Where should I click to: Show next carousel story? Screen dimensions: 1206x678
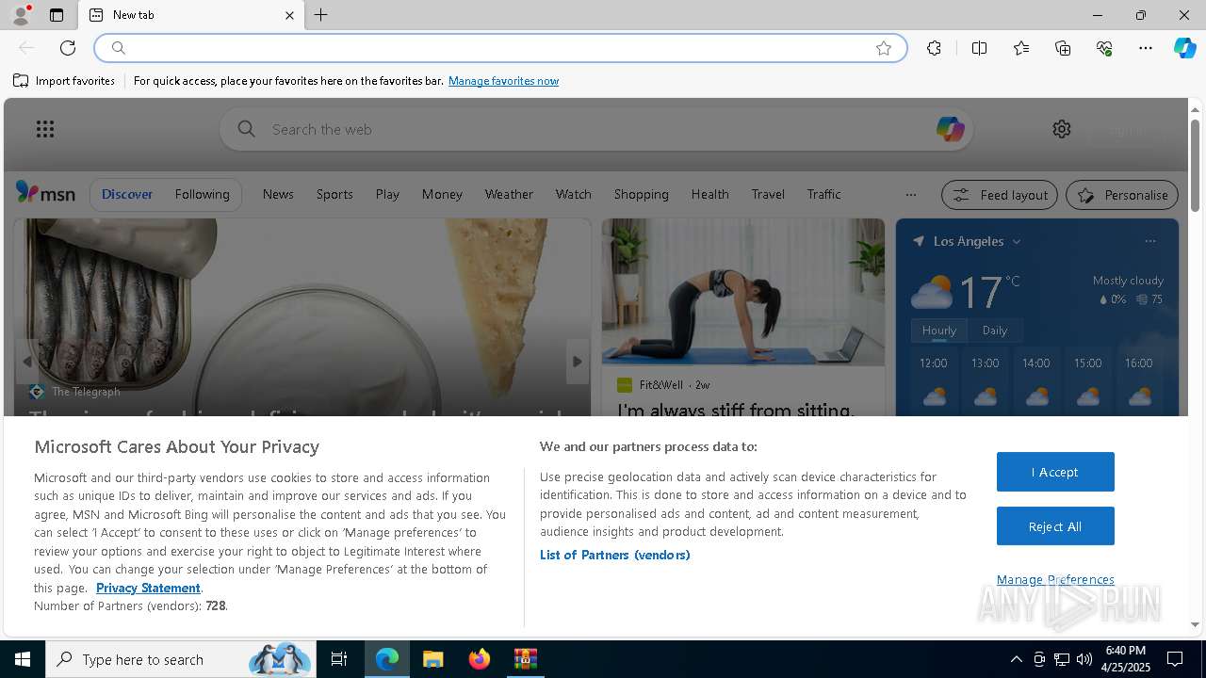click(577, 362)
